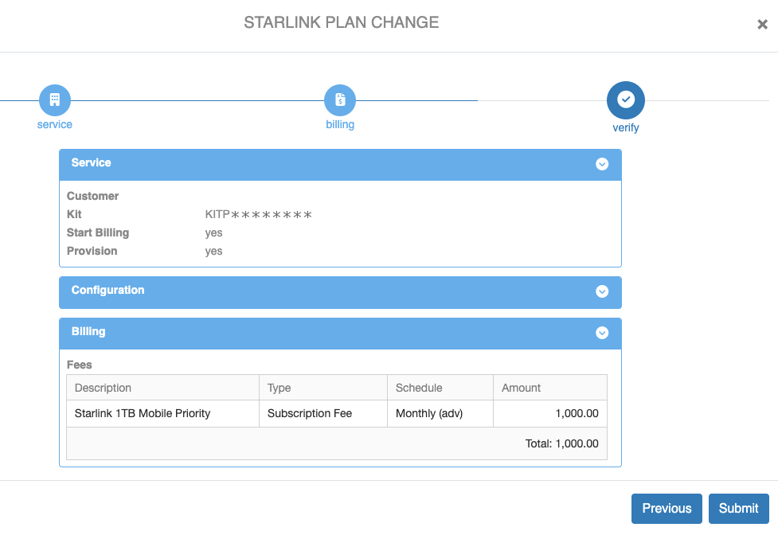Click the Subscription Fee type cell

pos(310,413)
